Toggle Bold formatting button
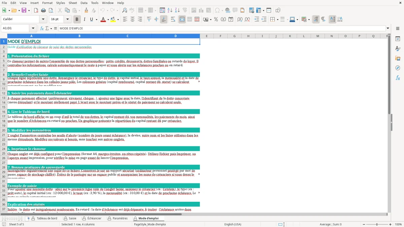Screen dimensions: 404x227 [x=77, y=20]
